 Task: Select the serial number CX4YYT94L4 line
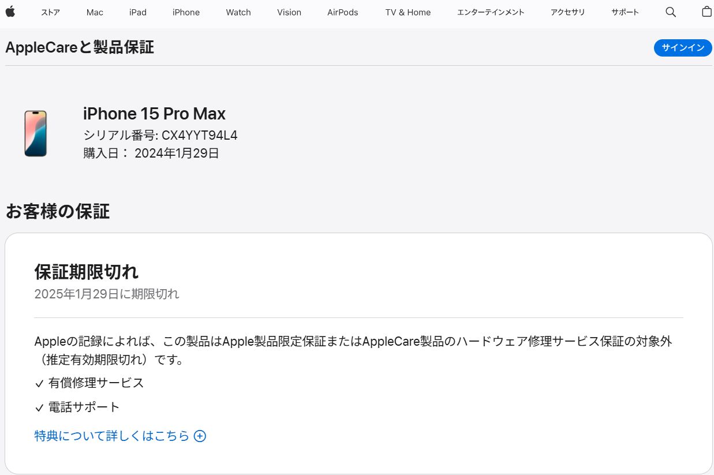[x=160, y=135]
